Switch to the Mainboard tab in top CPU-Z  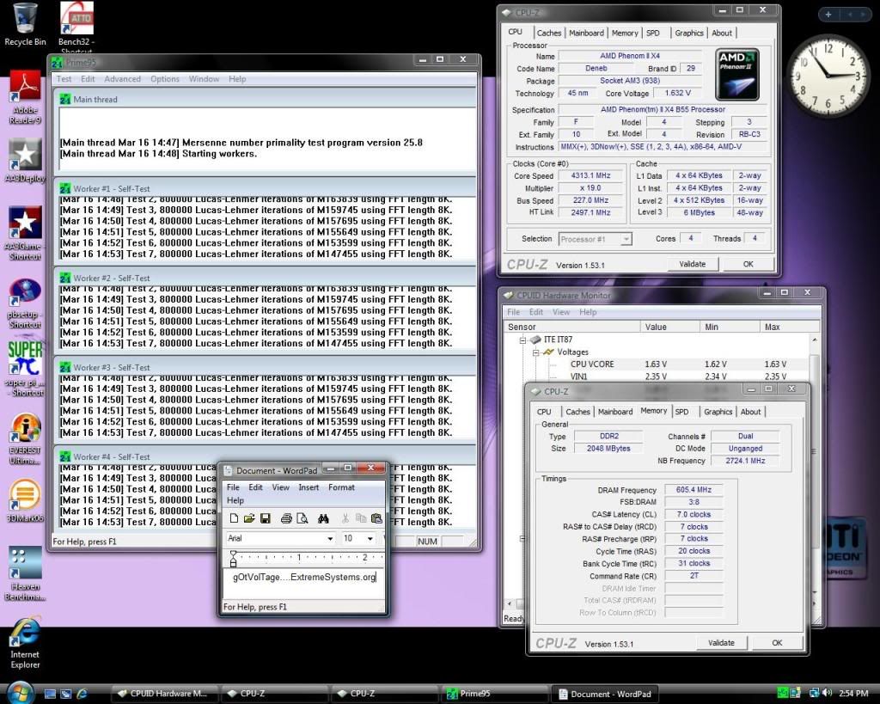pyautogui.click(x=586, y=33)
